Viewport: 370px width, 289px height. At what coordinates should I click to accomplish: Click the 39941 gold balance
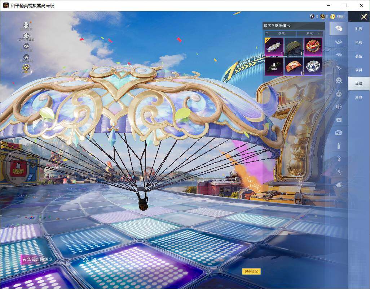[x=340, y=17]
